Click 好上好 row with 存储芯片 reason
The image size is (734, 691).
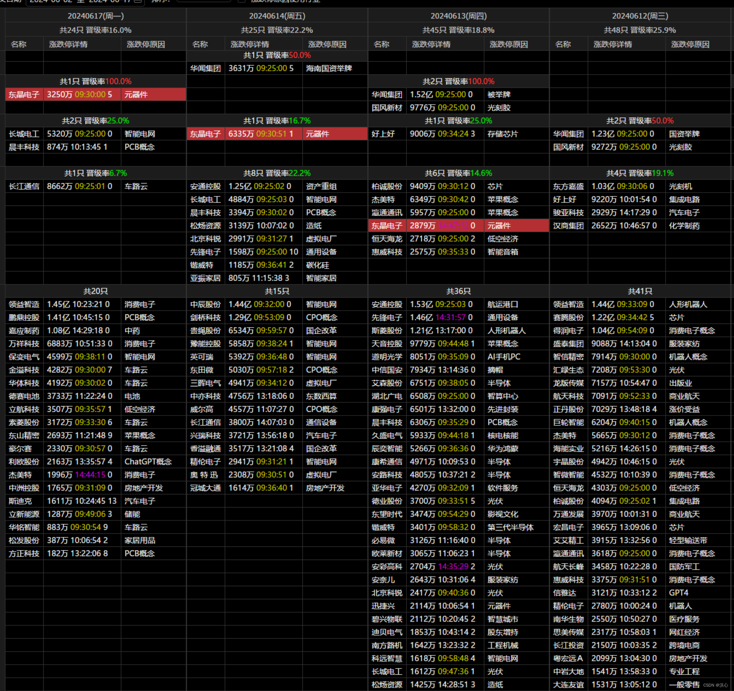tap(383, 134)
